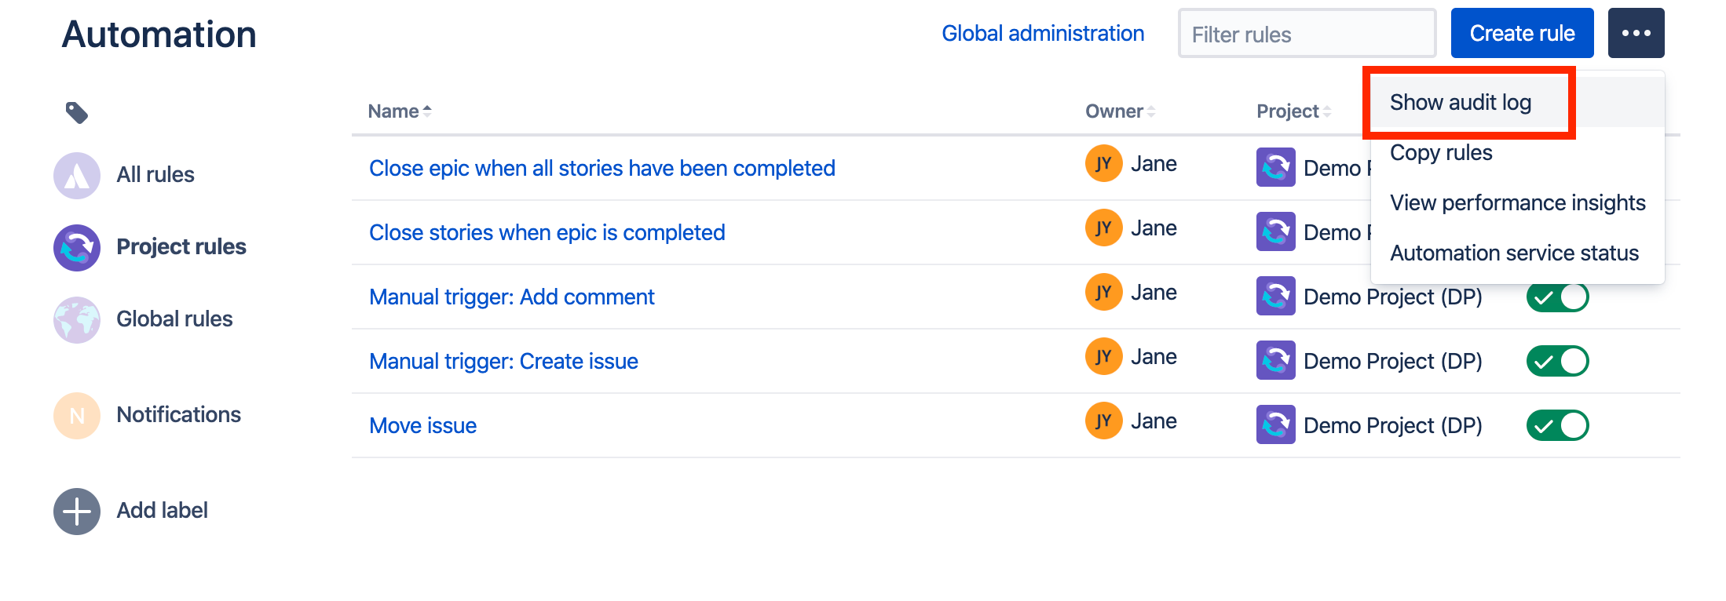Click the Global rules globe icon
Screen dimensions: 1726x601
[77, 319]
